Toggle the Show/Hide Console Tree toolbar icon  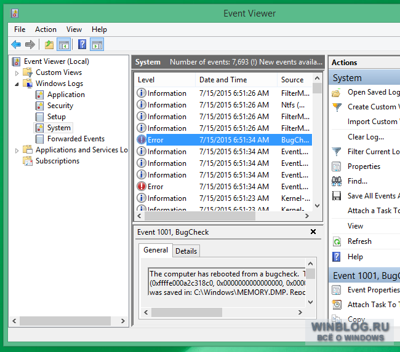coord(63,45)
